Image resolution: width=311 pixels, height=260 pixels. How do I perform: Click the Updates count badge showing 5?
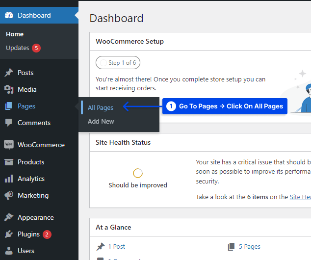click(x=36, y=48)
